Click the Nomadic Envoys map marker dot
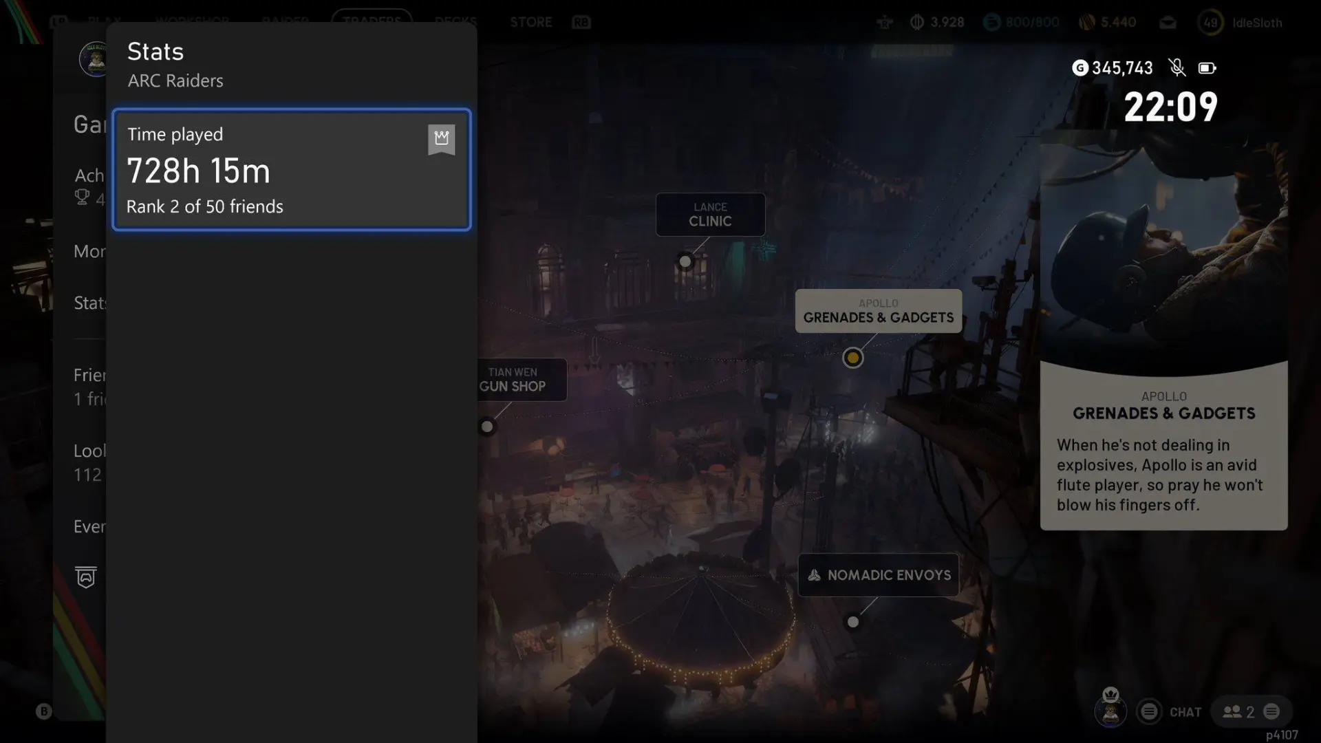The width and height of the screenshot is (1321, 743). click(x=853, y=622)
